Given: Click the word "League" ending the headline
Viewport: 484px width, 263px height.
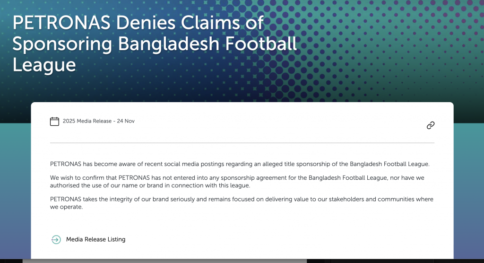Looking at the screenshot, I should (44, 64).
